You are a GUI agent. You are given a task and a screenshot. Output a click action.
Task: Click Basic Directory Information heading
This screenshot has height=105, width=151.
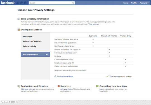tap(35, 19)
